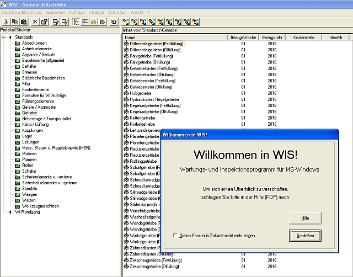The height and width of the screenshot is (277, 353).
Task: Click the colored number 2 toolbar icon
Action: [135, 22]
